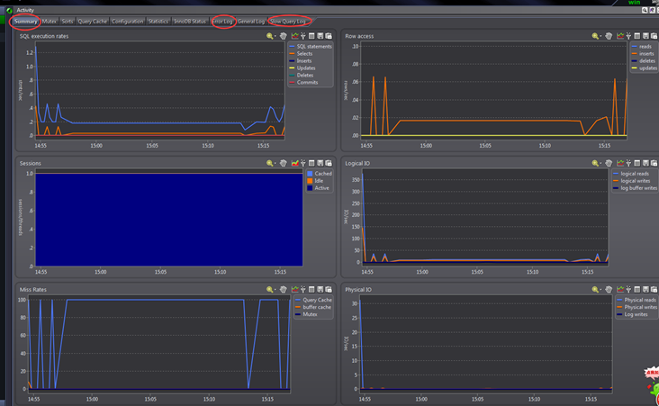Click the copy icon in SQL execution rates
The width and height of the screenshot is (659, 406).
pyautogui.click(x=329, y=36)
